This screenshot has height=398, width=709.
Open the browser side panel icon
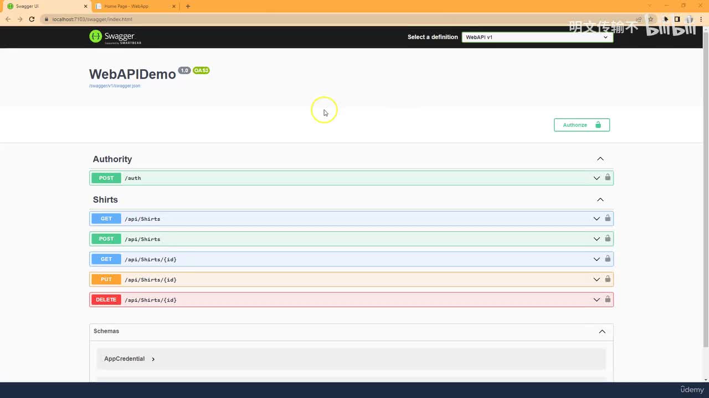point(677,19)
